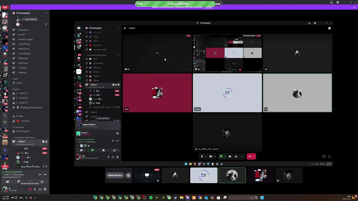Open Discord inbox icon in title bar
This screenshot has height=201, width=358.
tap(332, 2)
